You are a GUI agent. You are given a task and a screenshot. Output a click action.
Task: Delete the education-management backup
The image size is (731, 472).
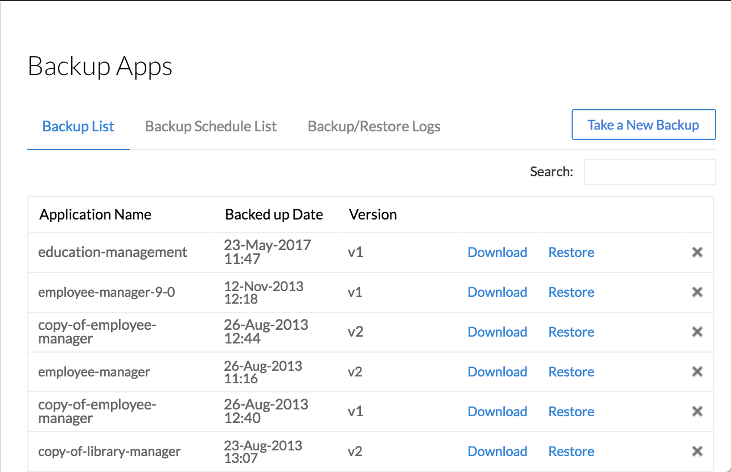click(x=697, y=252)
